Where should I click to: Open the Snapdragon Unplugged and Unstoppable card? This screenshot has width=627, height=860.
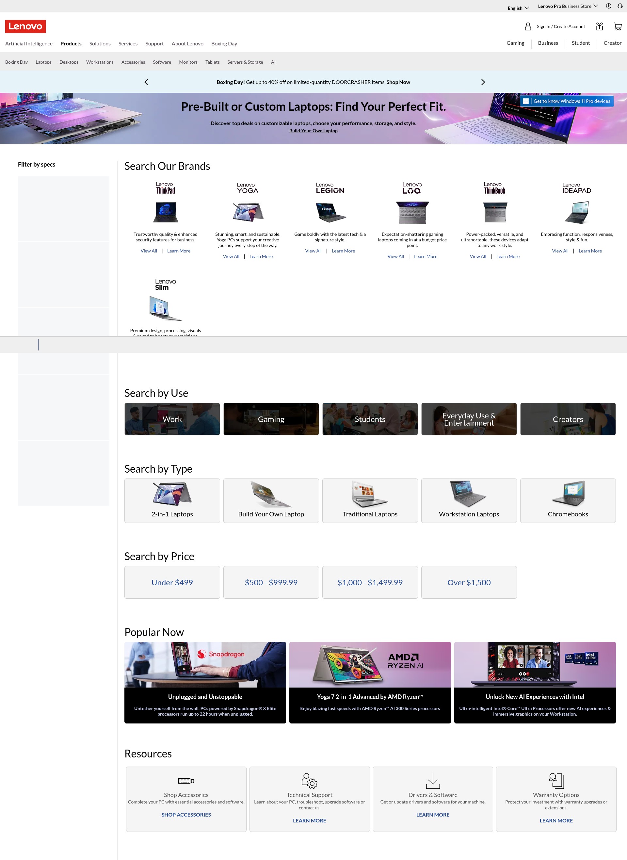[205, 682]
